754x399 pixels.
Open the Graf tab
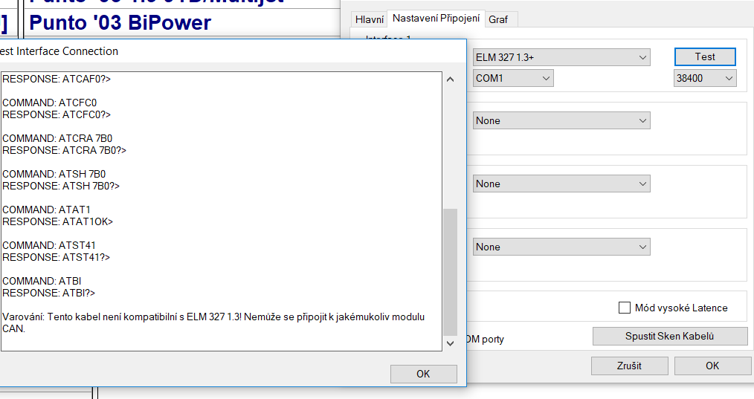(x=498, y=19)
